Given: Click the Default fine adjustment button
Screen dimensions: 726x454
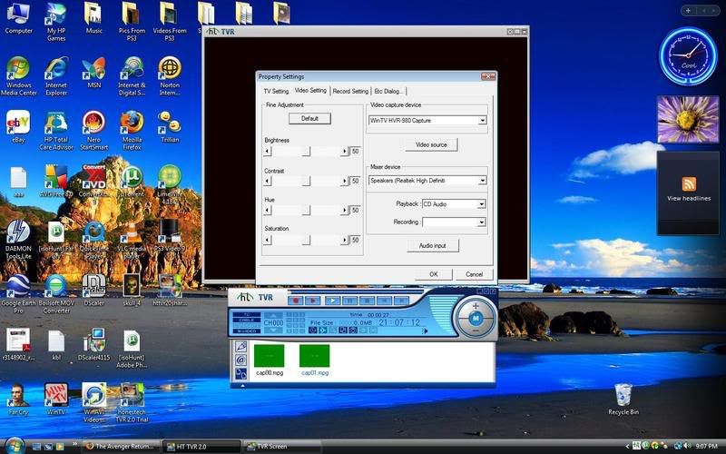Looking at the screenshot, I should 309,119.
